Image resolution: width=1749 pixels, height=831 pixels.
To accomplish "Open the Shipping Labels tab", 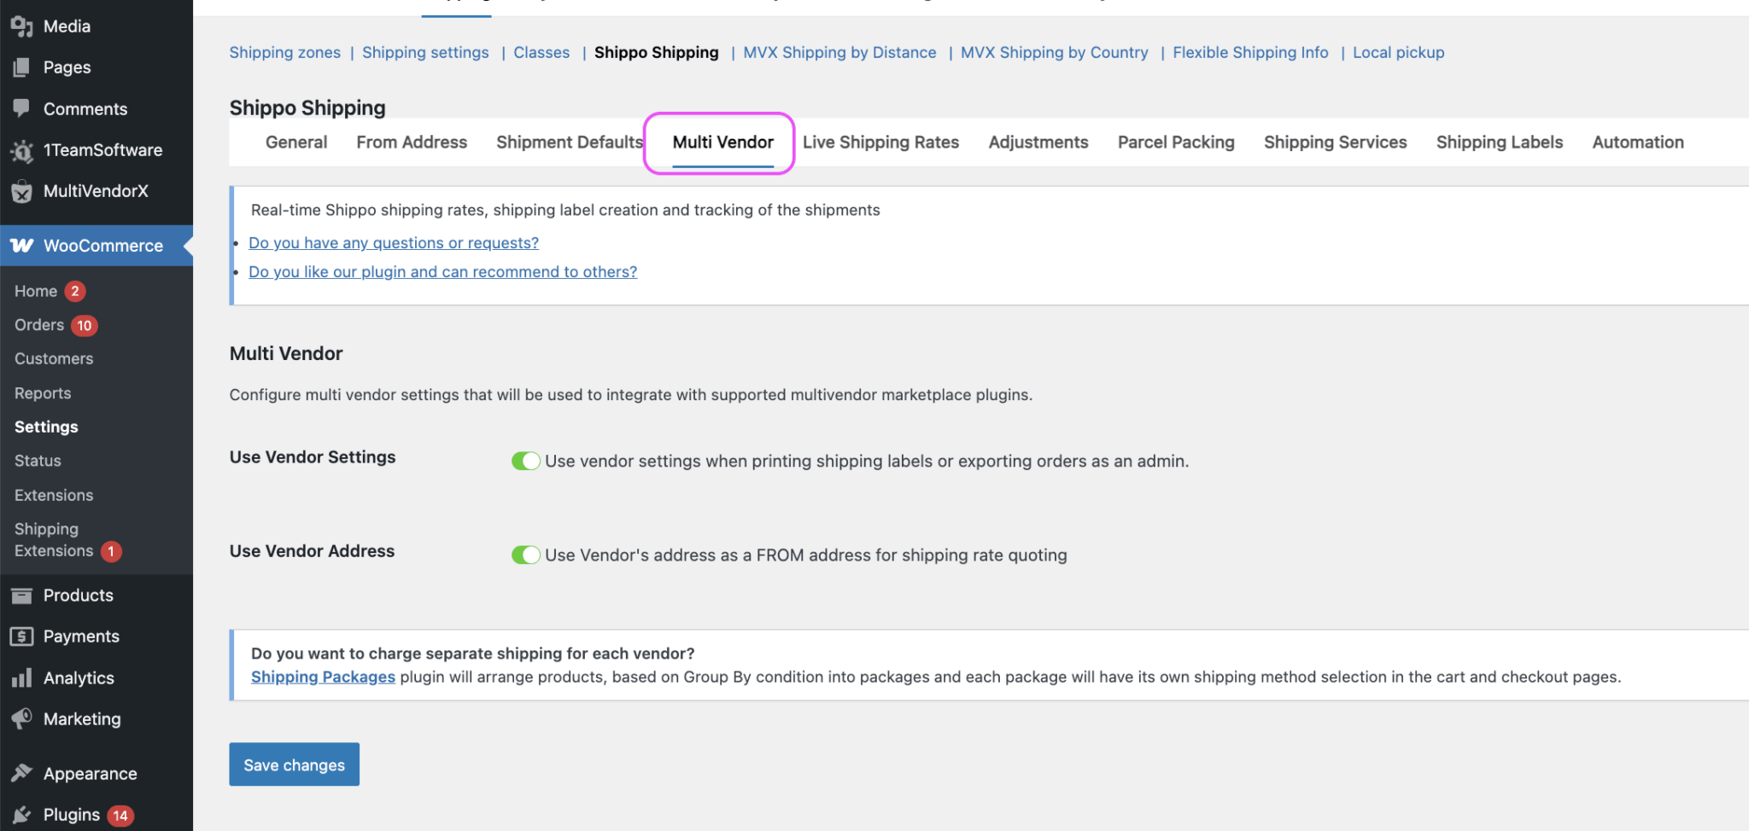I will coord(1500,142).
